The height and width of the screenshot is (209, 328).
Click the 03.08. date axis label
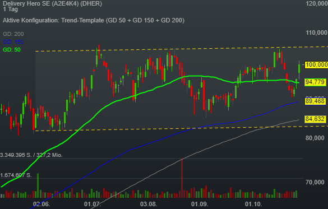[149, 204]
